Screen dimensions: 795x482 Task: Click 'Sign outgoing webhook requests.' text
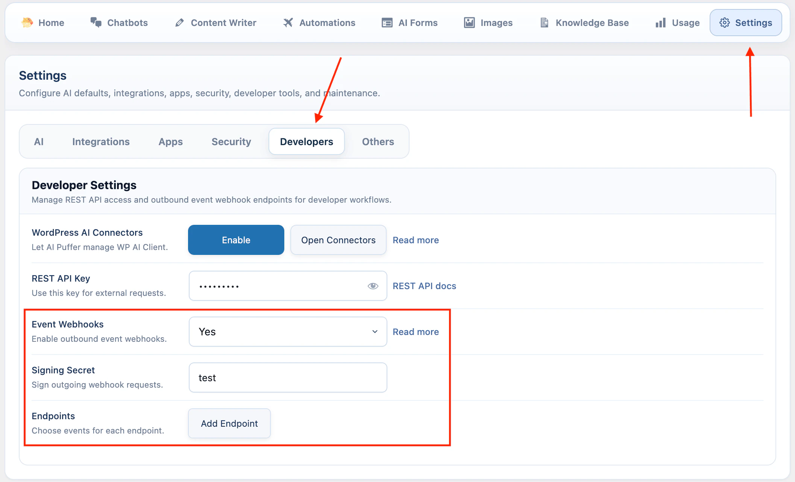coord(97,385)
